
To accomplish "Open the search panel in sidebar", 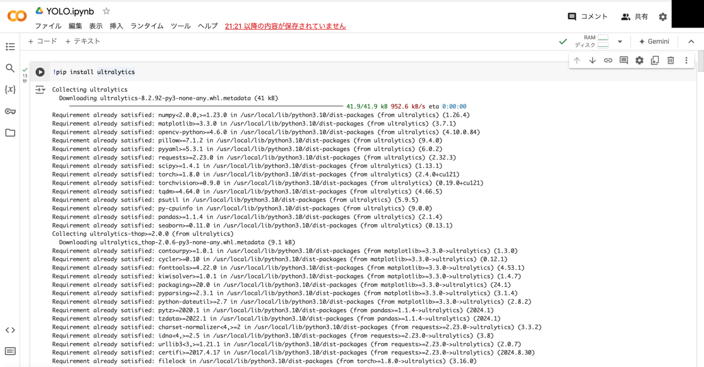I will click(x=10, y=68).
